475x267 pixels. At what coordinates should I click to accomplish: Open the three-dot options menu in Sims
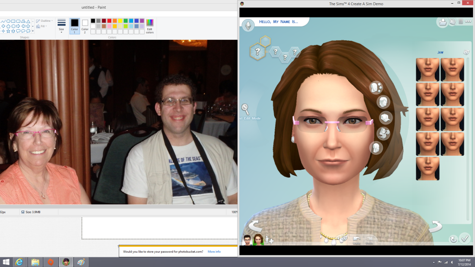468,21
